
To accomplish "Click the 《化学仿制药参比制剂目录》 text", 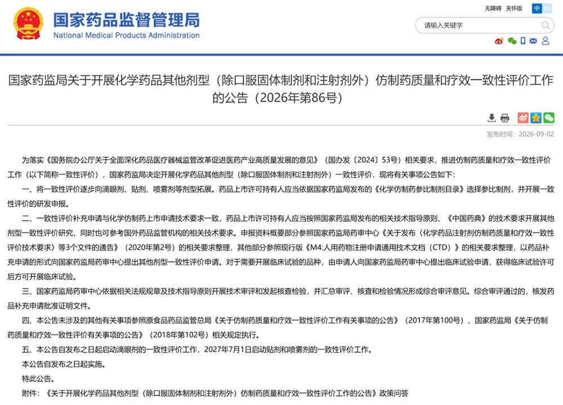I will click(419, 189).
